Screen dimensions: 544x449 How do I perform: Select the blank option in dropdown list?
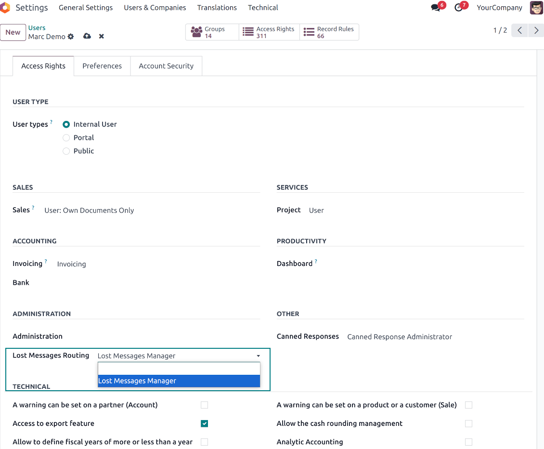click(x=179, y=369)
